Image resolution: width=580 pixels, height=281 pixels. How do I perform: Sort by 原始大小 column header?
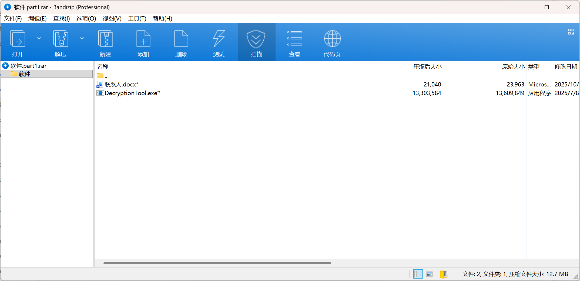click(513, 66)
